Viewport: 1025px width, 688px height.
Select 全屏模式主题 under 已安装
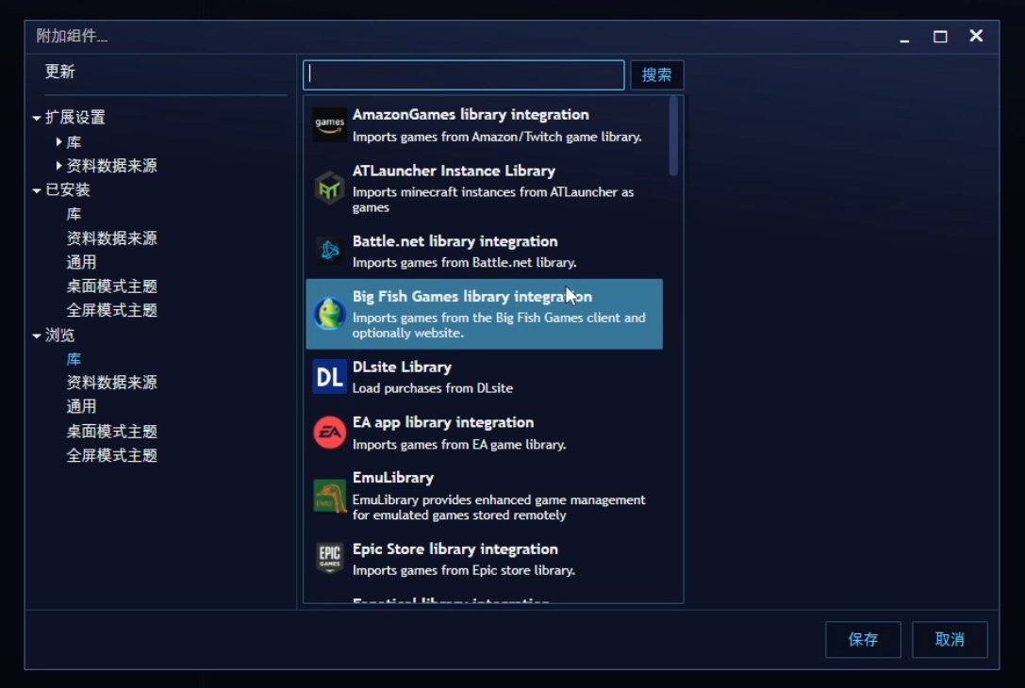112,310
